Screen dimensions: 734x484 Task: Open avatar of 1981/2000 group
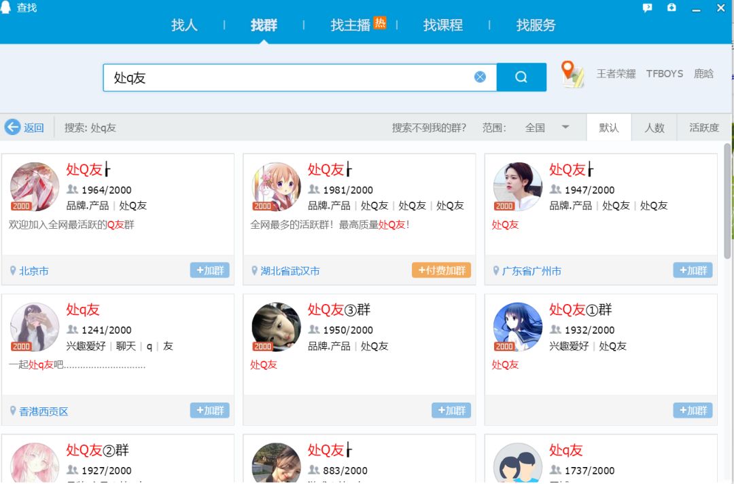(x=276, y=187)
